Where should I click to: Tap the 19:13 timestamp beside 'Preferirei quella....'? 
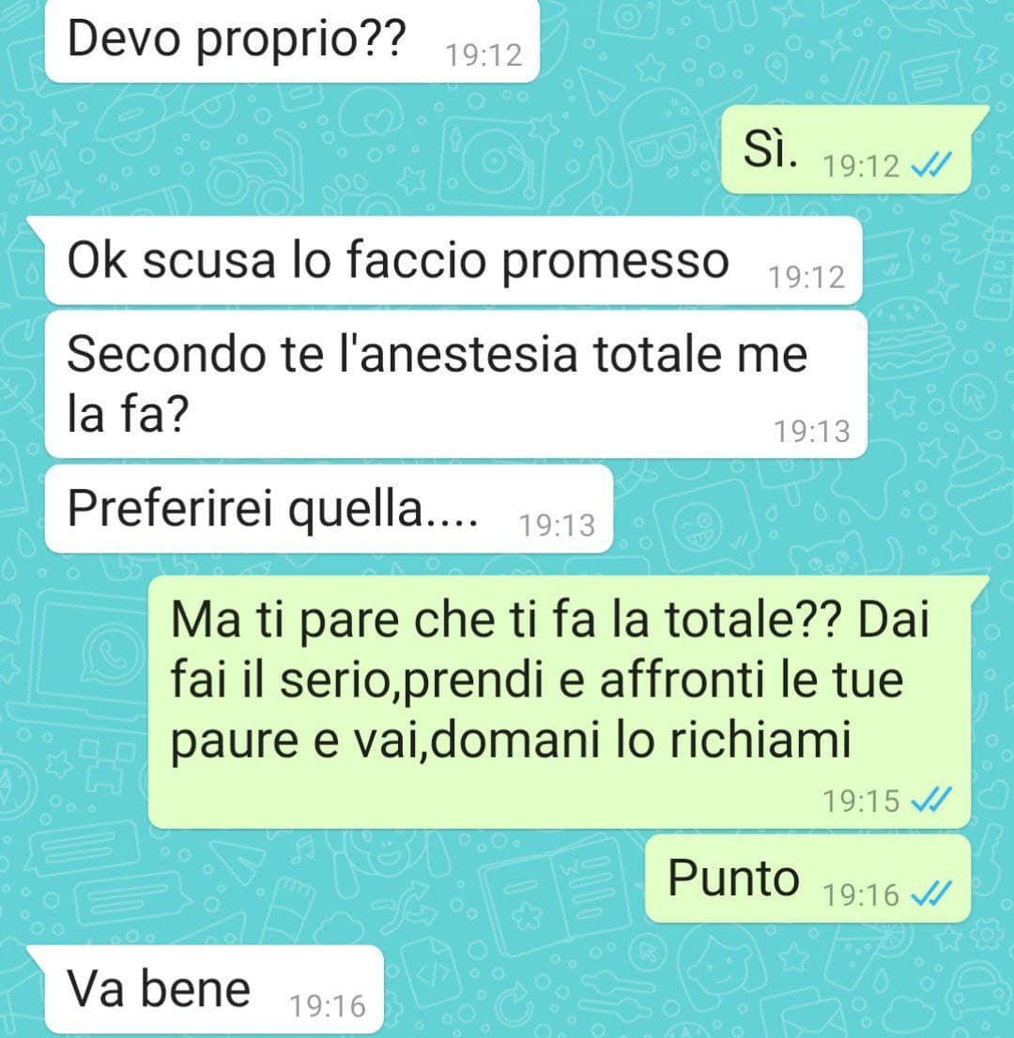(557, 526)
